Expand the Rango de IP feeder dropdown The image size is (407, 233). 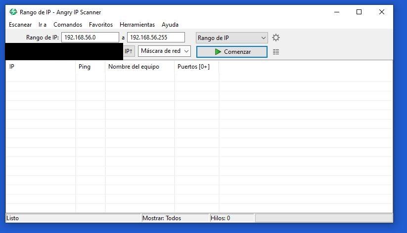point(232,38)
